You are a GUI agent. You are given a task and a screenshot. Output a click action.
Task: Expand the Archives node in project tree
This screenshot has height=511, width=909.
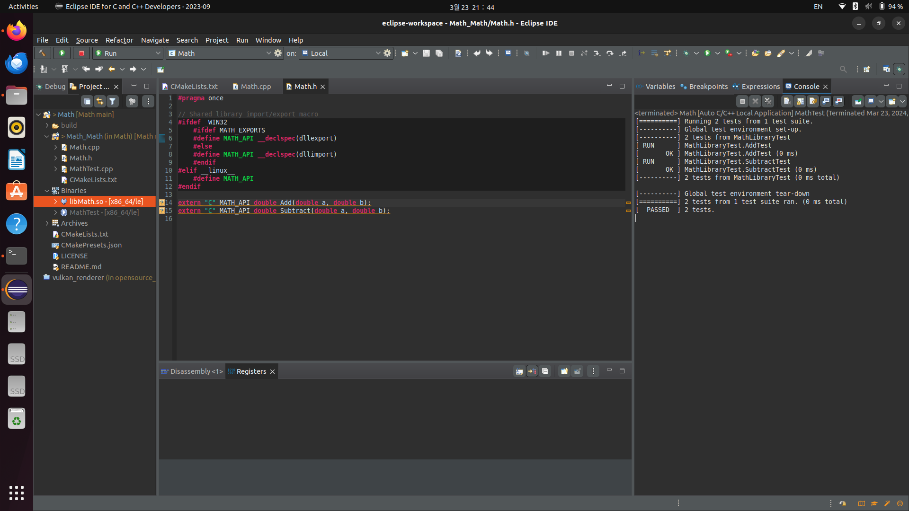pyautogui.click(x=47, y=223)
